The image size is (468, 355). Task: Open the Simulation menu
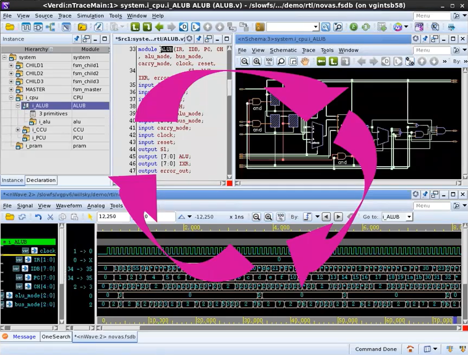tap(90, 16)
